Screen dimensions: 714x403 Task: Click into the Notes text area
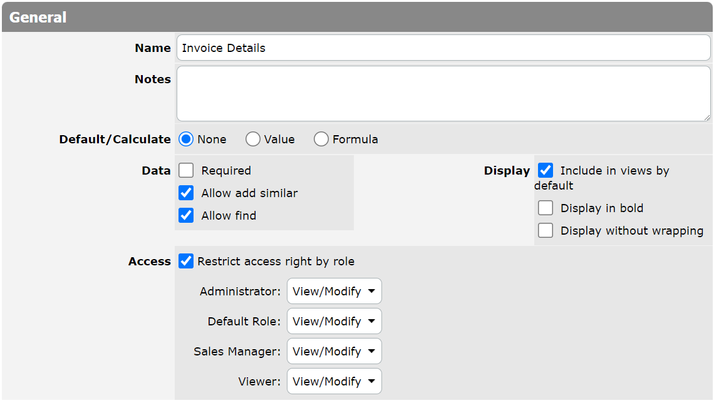click(443, 94)
